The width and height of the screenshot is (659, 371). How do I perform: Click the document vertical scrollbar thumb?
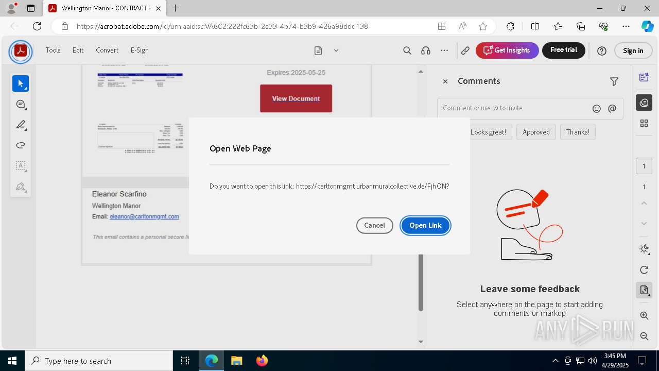(x=421, y=283)
